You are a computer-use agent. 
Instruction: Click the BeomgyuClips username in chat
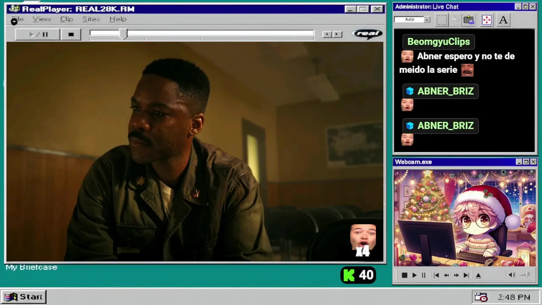(x=438, y=42)
